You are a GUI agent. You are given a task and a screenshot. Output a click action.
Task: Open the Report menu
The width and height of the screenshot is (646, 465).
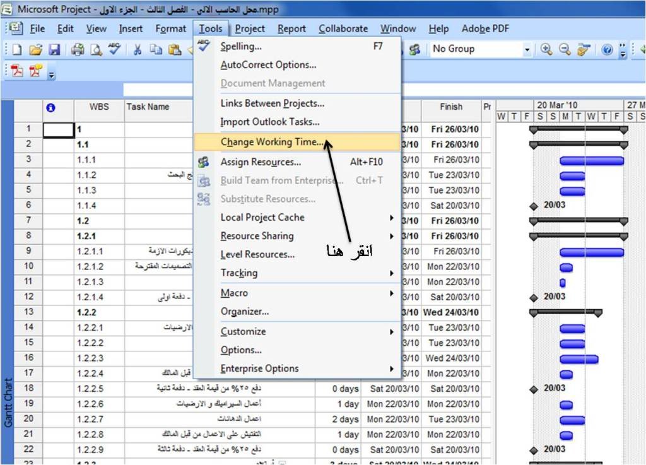tap(291, 28)
